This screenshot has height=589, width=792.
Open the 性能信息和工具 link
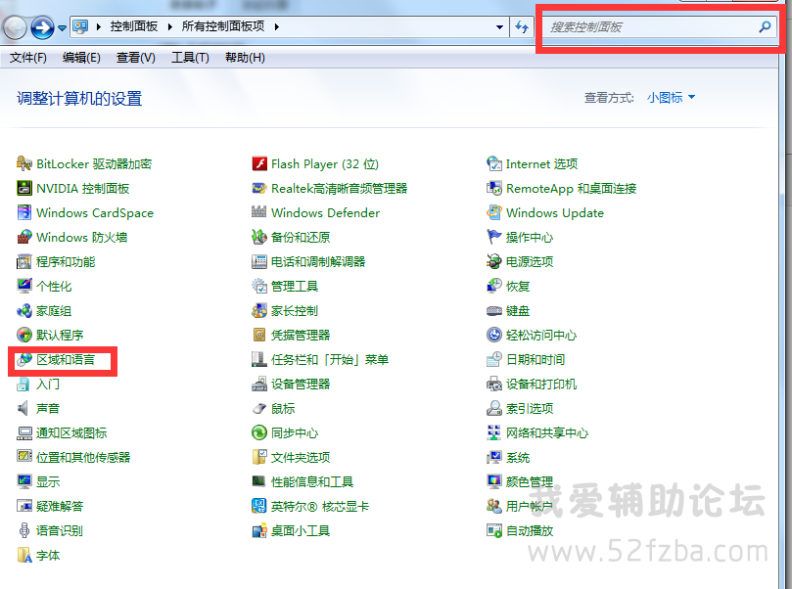tap(312, 482)
